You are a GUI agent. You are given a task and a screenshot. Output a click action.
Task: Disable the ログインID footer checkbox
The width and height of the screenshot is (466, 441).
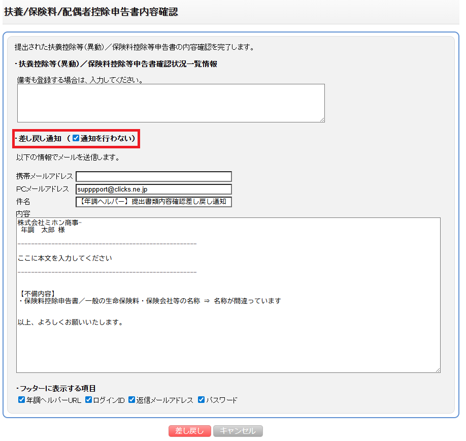tap(89, 400)
